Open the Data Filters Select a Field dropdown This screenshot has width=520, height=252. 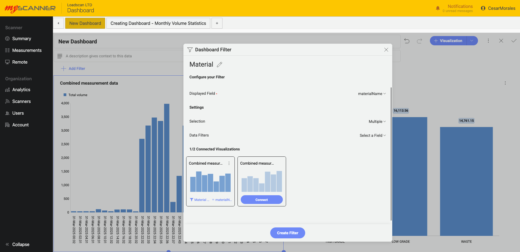[x=373, y=135]
